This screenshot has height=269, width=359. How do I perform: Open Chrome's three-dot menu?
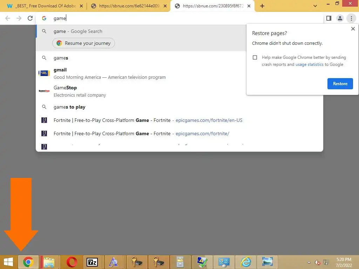tap(351, 18)
